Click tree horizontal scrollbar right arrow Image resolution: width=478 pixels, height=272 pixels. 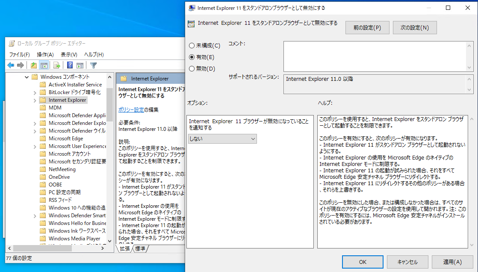pos(103,248)
